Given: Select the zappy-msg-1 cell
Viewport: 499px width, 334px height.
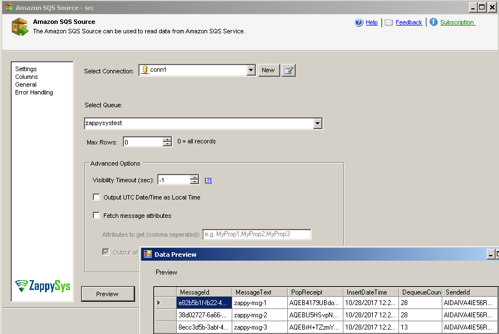Looking at the screenshot, I should (260, 303).
